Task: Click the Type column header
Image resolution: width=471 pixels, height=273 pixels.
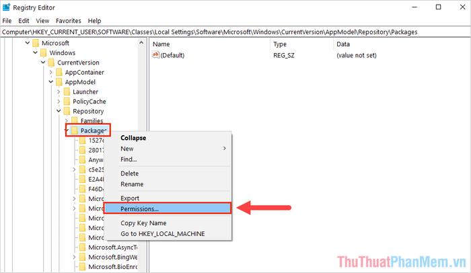Action: point(301,44)
